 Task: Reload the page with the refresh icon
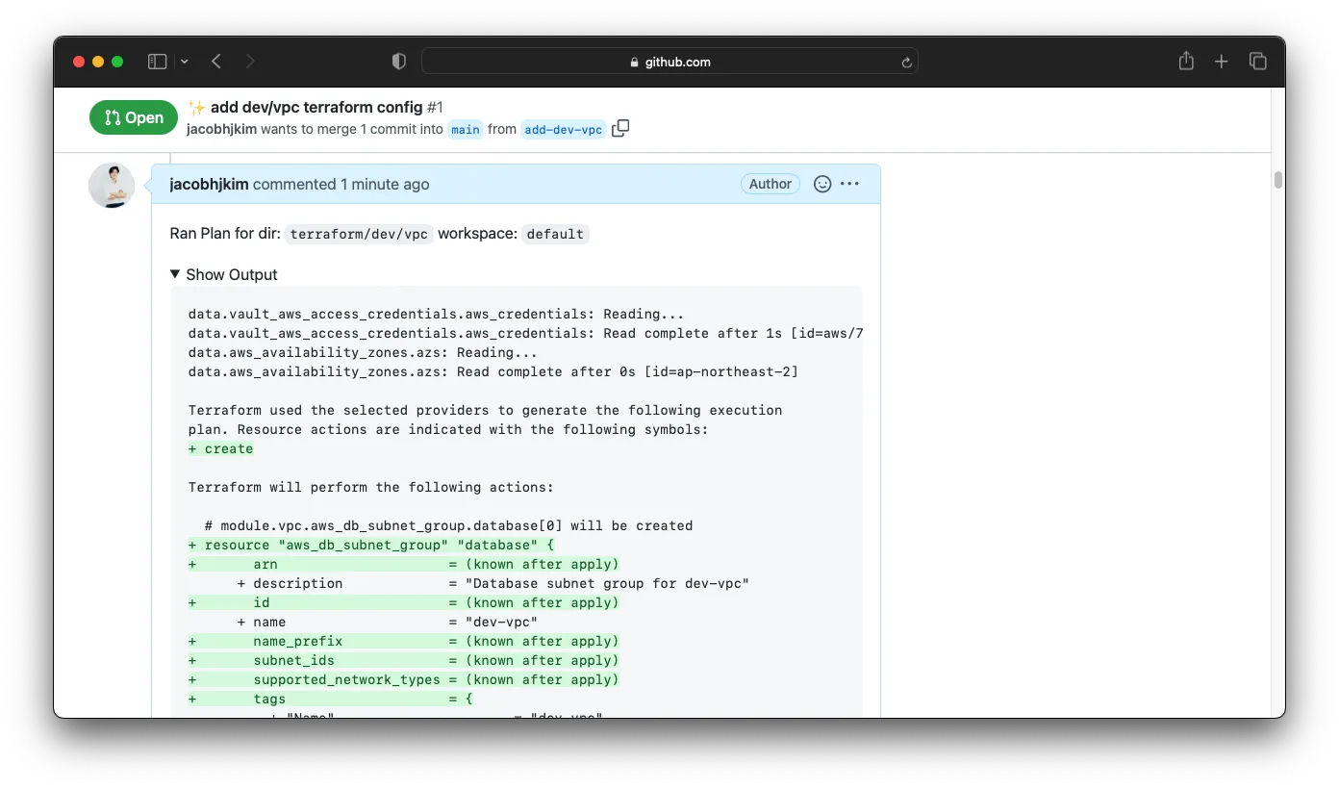click(x=905, y=62)
